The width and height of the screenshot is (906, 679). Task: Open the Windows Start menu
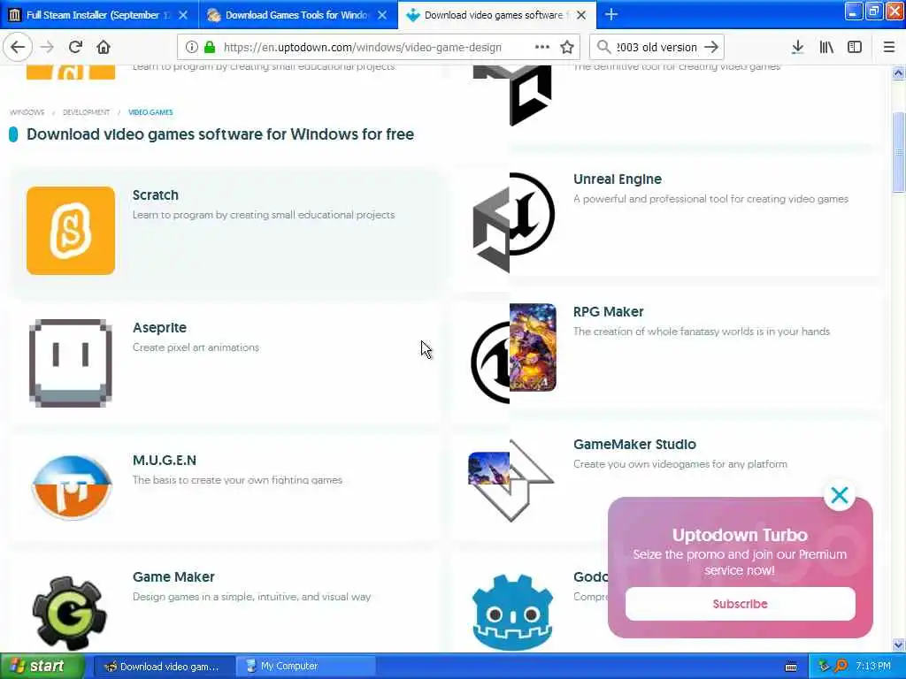point(42,667)
